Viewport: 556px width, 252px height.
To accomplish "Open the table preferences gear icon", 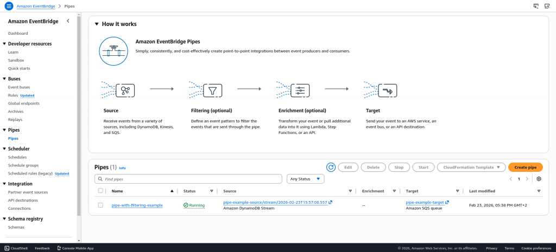I will pyautogui.click(x=539, y=179).
